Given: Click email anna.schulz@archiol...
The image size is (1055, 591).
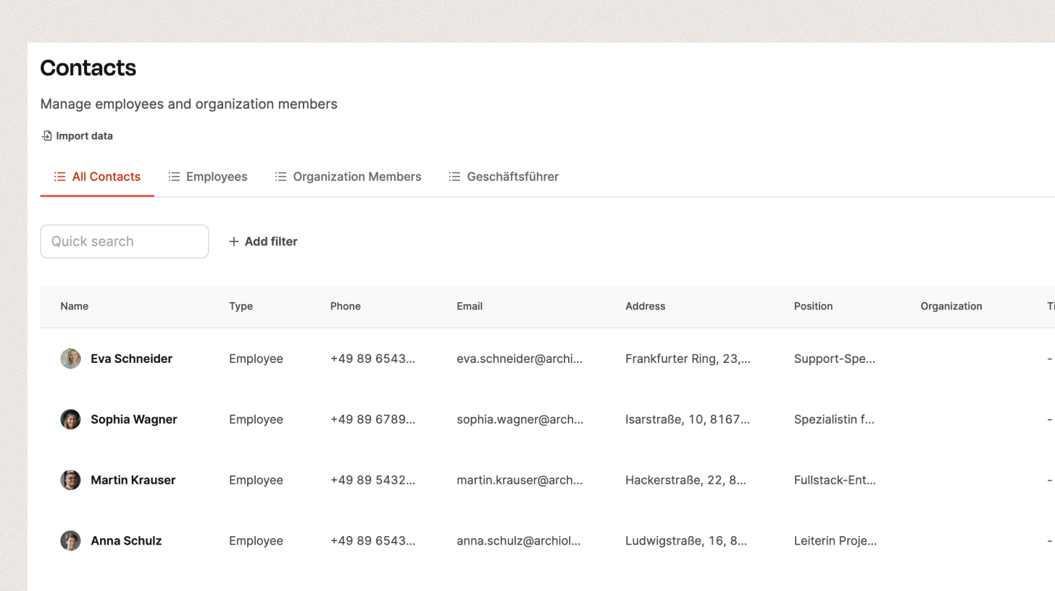Looking at the screenshot, I should [519, 541].
